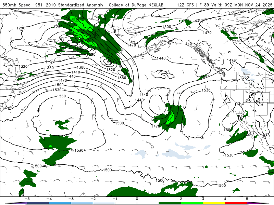Click the colorbar tick label "1"

tap(159, 199)
